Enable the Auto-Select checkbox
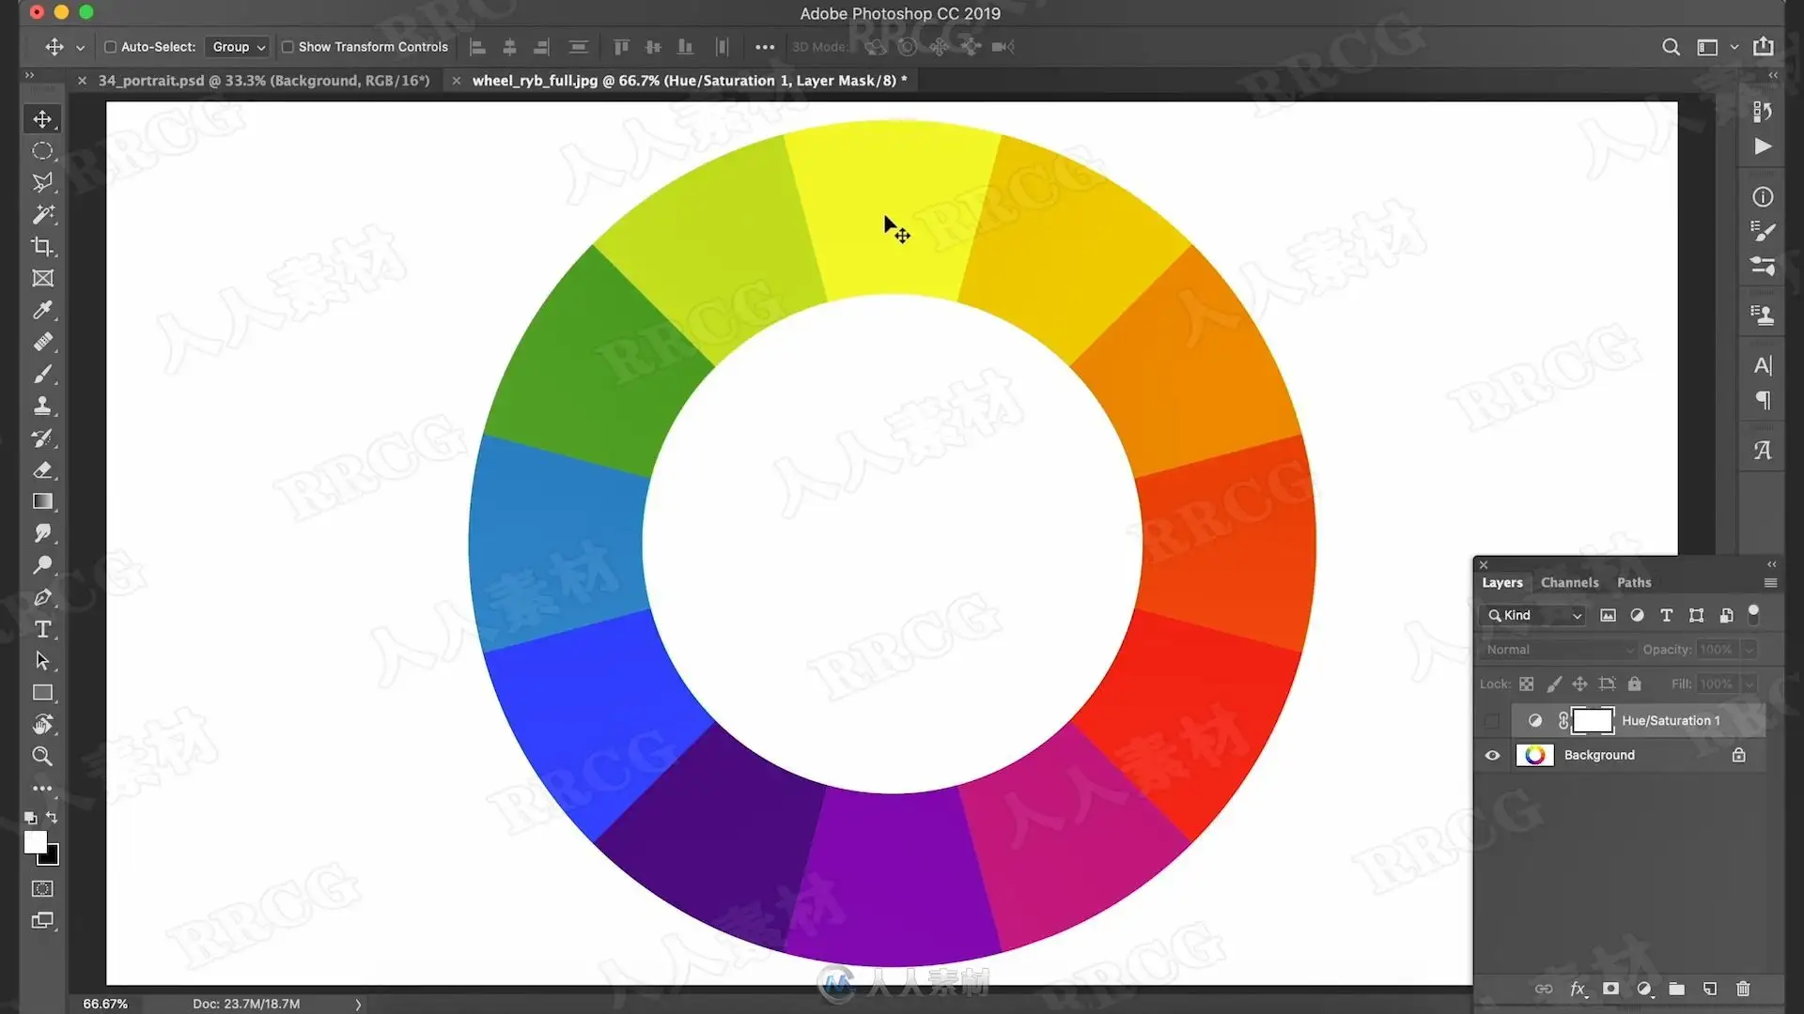Viewport: 1804px width, 1014px height. [x=110, y=47]
